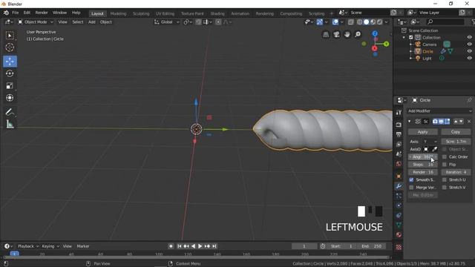Open the Output properties tab
This screenshot has width=475, height=267.
[x=399, y=134]
